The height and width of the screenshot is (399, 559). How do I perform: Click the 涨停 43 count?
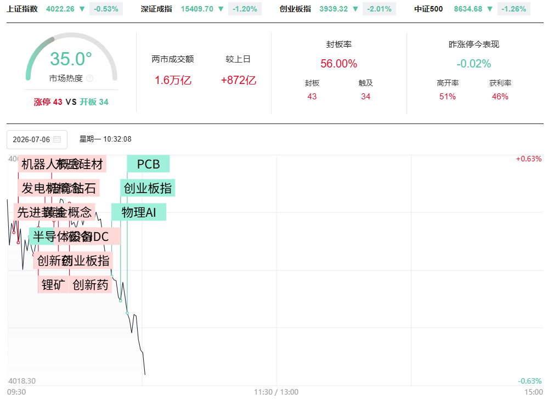(x=48, y=102)
